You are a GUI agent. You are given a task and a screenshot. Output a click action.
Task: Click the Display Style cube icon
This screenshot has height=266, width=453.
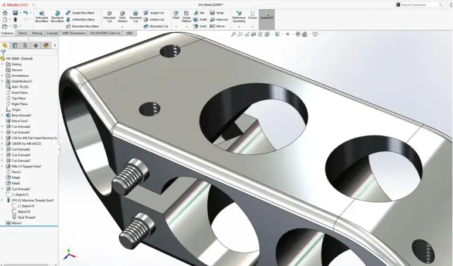278,35
